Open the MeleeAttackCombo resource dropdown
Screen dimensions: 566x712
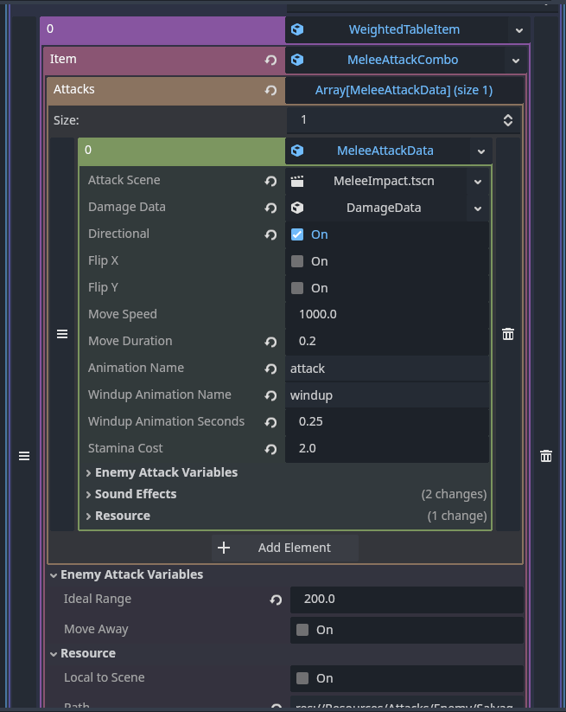click(515, 61)
